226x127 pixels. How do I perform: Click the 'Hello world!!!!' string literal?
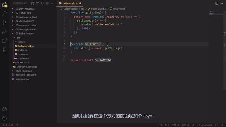(107, 24)
